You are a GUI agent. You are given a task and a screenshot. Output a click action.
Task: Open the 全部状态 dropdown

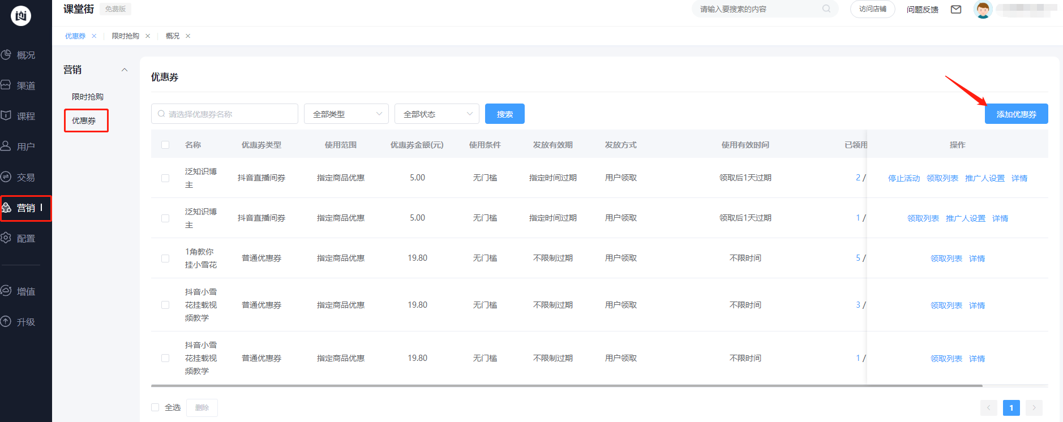point(437,114)
